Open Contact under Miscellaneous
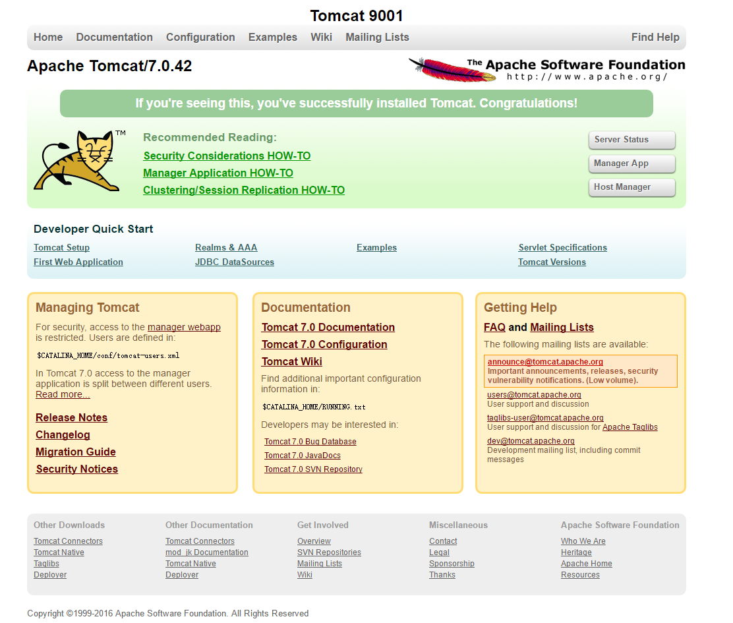The width and height of the screenshot is (733, 623). pyautogui.click(x=443, y=541)
